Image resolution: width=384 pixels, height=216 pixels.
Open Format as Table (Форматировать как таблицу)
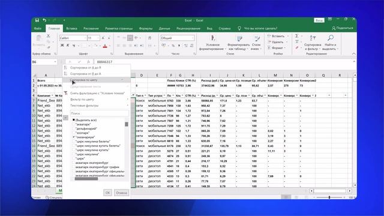tap(239, 43)
